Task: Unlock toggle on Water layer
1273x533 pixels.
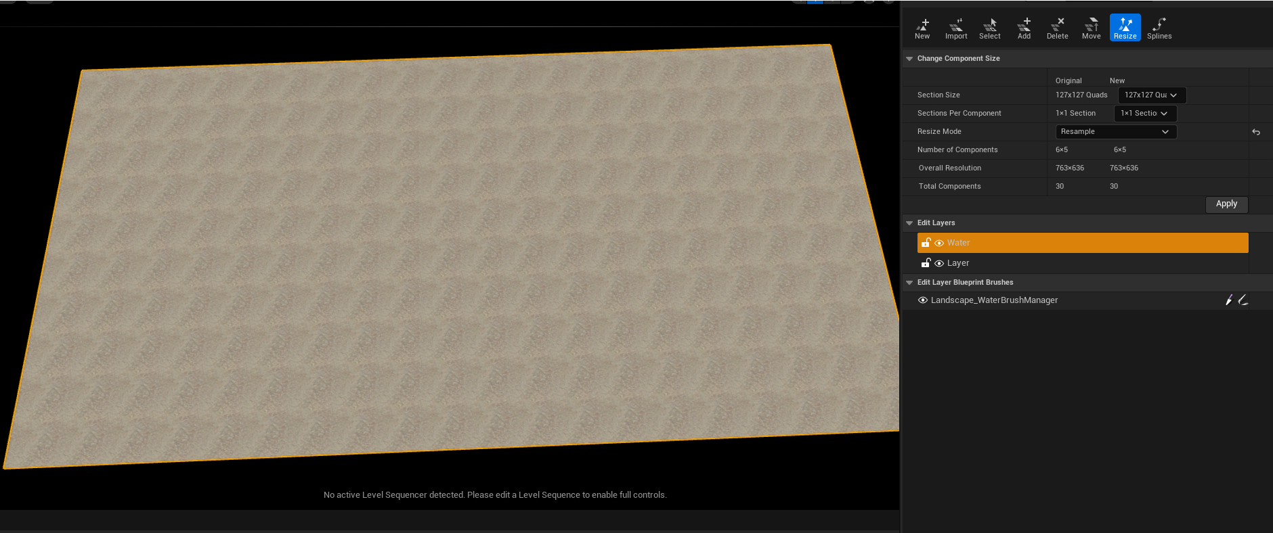Action: coord(926,242)
